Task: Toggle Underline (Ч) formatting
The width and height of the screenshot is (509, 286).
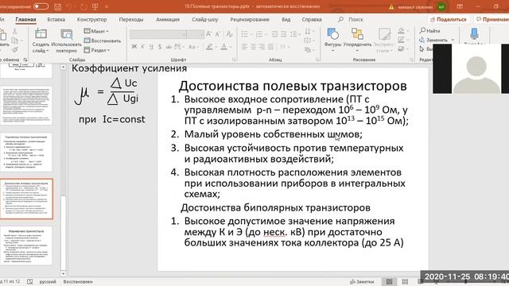Action: (151, 47)
